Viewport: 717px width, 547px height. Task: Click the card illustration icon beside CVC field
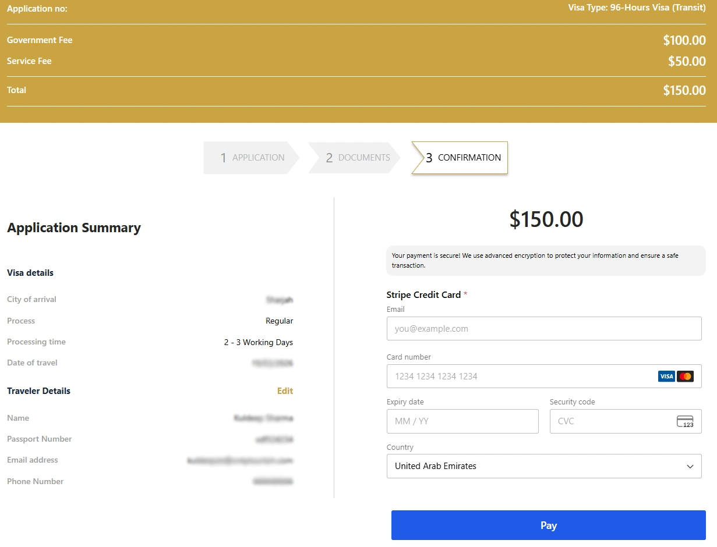click(685, 421)
